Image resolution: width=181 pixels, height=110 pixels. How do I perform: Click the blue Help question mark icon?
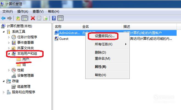pyautogui.click(x=54, y=18)
